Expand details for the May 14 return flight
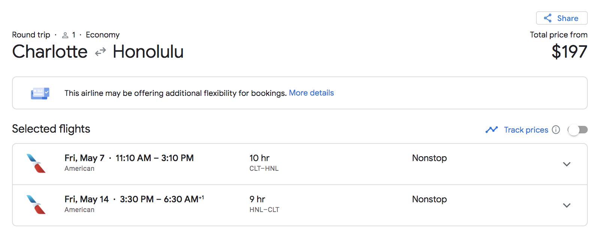The width and height of the screenshot is (605, 236). pos(567,205)
